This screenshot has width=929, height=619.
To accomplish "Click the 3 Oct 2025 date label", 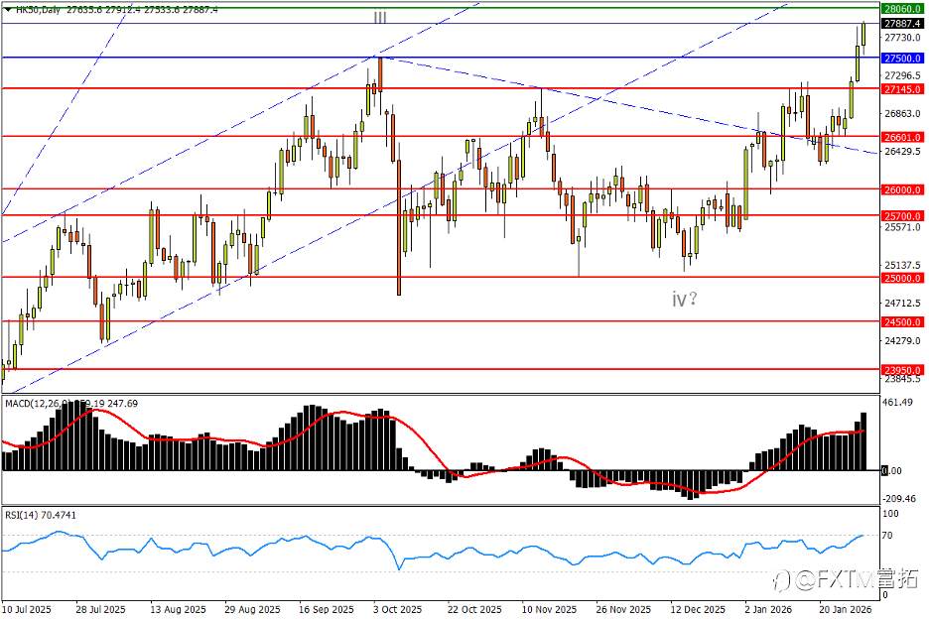I will (x=398, y=609).
